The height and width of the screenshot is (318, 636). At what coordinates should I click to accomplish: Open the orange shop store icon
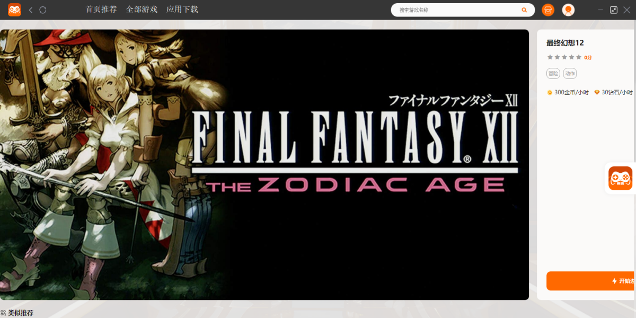tap(548, 10)
